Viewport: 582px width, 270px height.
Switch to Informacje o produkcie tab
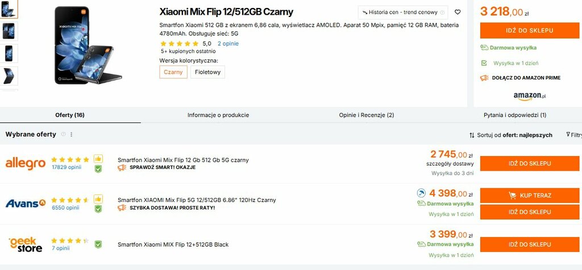tap(218, 115)
